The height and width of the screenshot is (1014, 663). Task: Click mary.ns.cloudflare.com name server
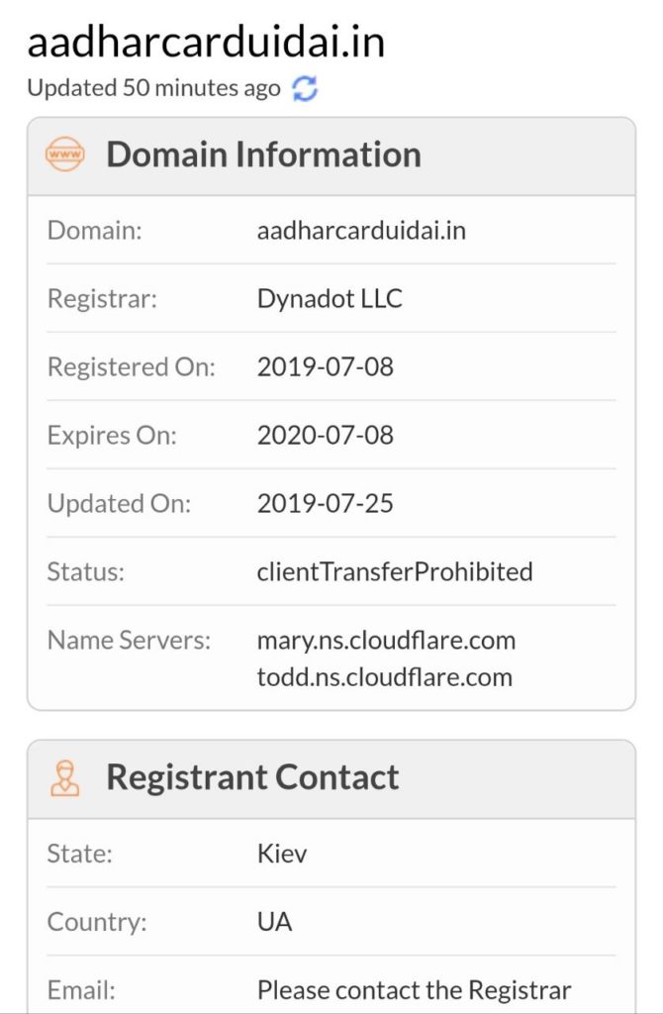point(386,640)
